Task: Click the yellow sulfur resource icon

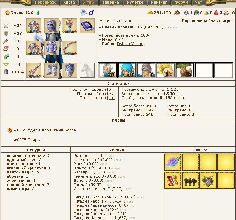Action: coord(206,13)
